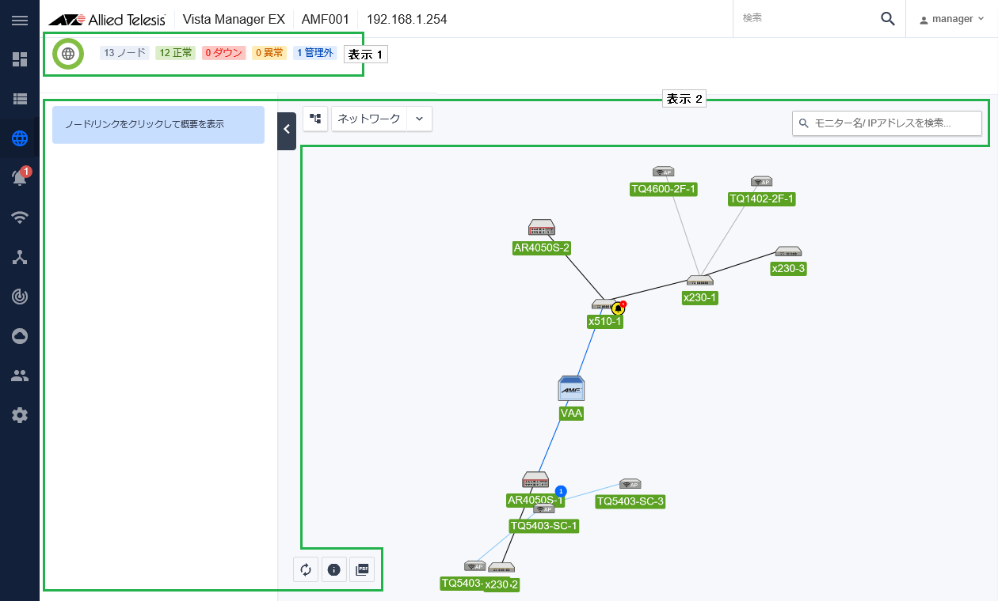Open the settings gear in sidebar
Screen dimensions: 998x601
(20, 415)
